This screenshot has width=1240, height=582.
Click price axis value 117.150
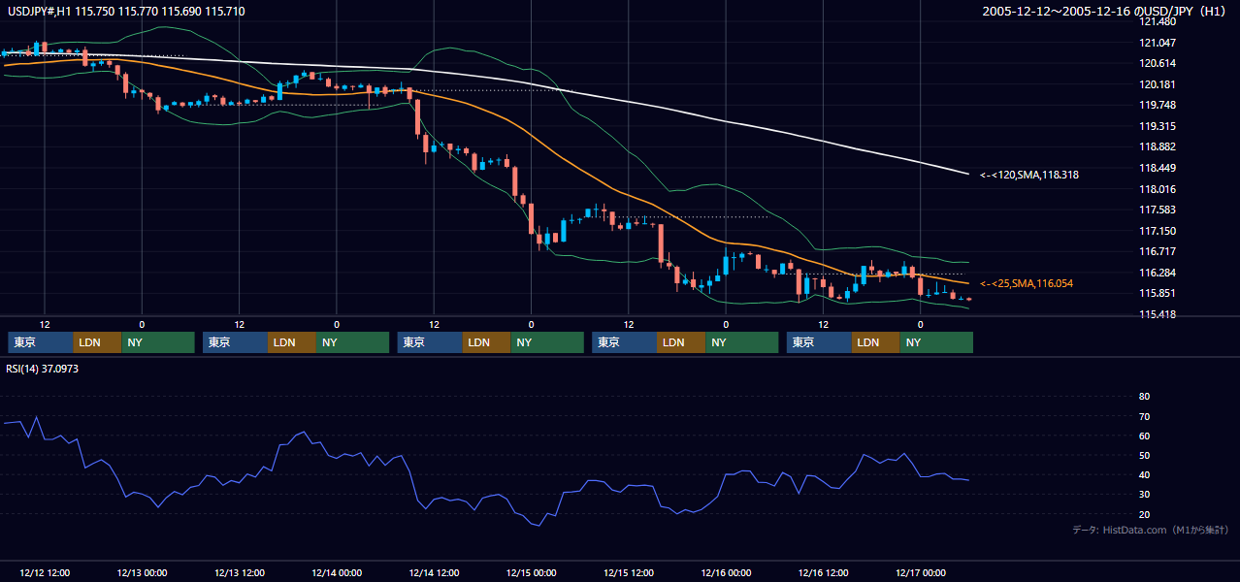[x=1157, y=232]
